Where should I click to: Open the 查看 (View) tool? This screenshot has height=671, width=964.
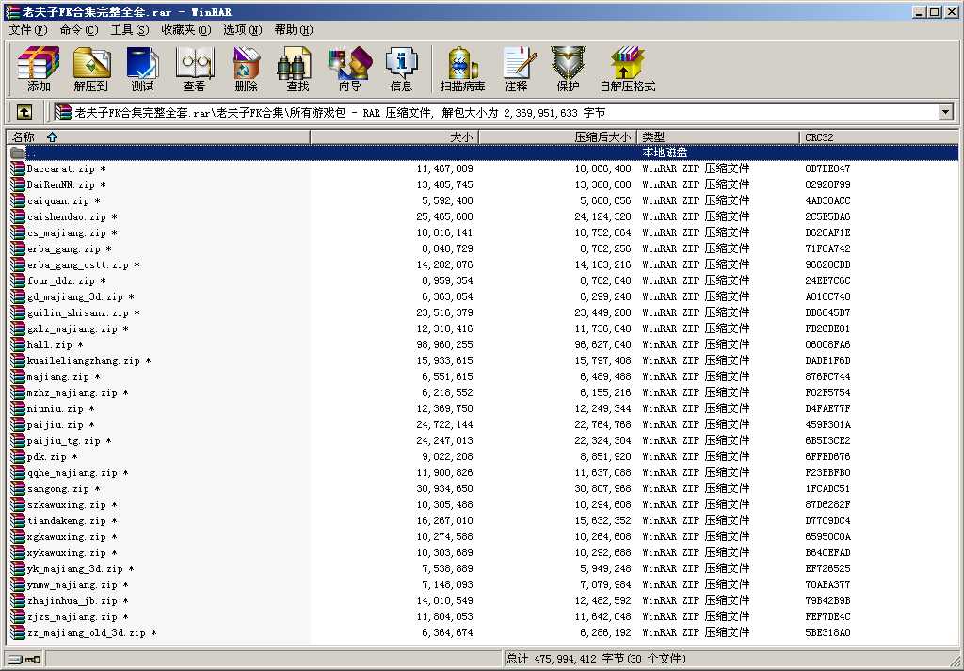194,69
